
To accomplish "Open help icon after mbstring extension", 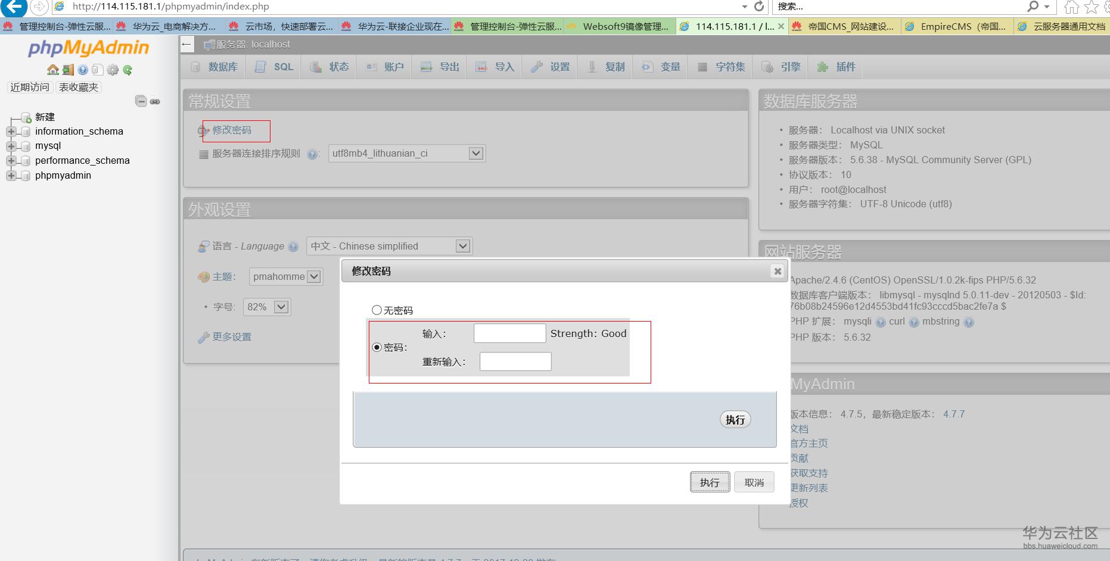I will tap(969, 322).
